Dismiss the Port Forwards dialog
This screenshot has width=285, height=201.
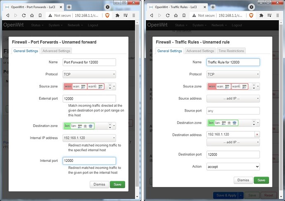(x=99, y=185)
